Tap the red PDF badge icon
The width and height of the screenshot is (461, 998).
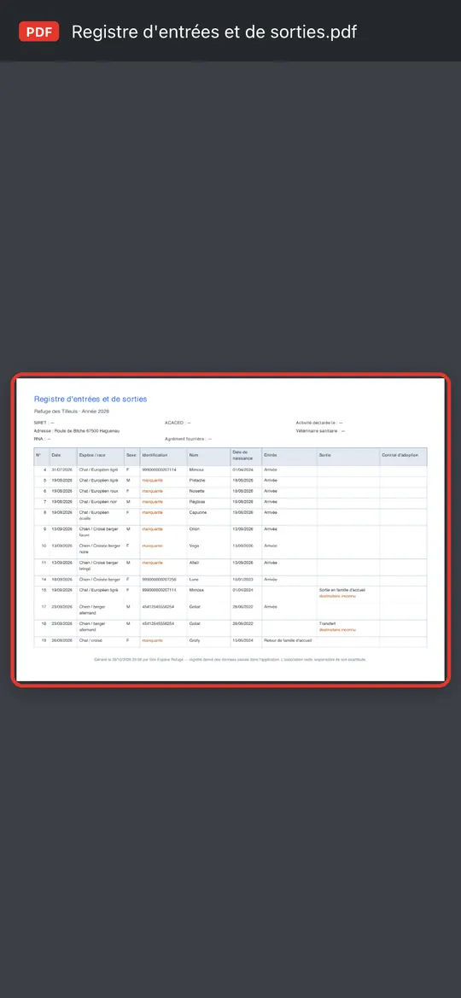38,32
